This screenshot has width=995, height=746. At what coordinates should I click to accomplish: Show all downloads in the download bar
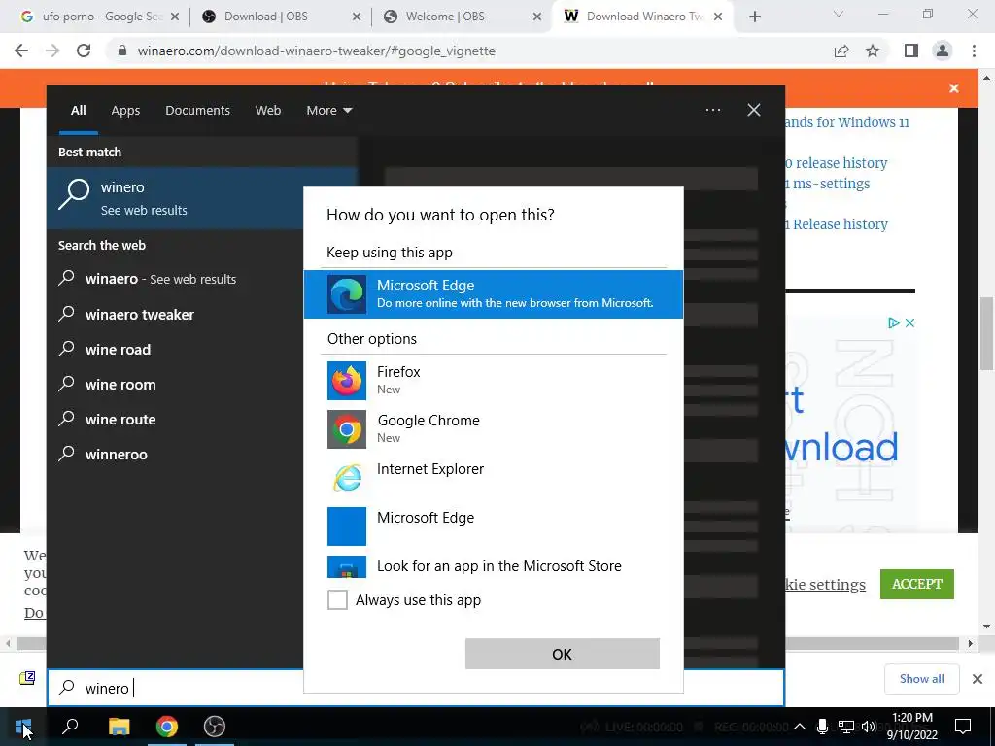click(921, 679)
